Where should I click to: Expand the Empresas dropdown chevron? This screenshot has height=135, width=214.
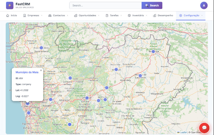coord(42,15)
